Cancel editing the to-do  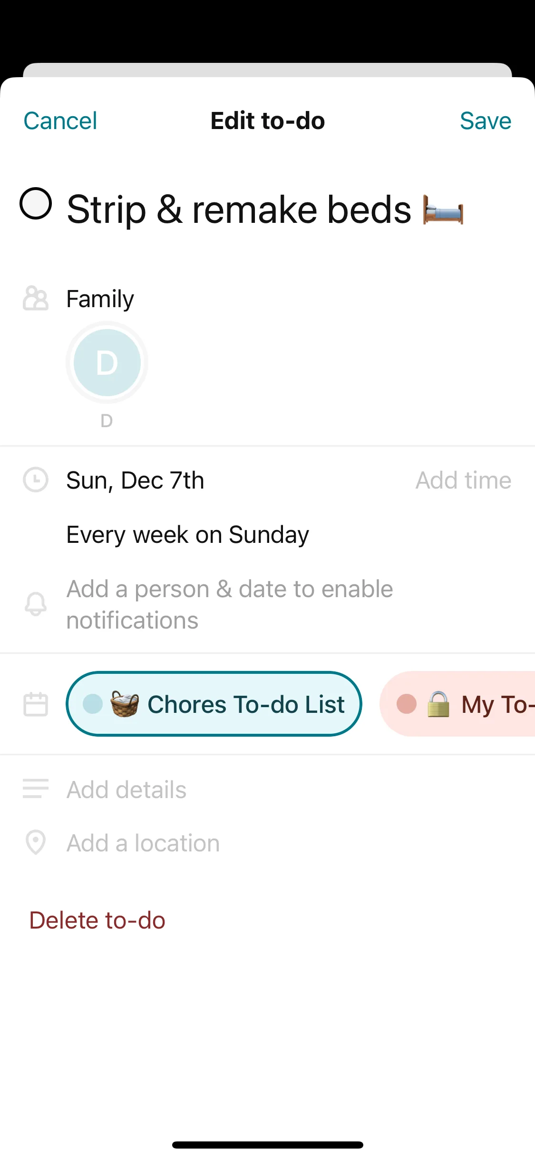point(60,121)
